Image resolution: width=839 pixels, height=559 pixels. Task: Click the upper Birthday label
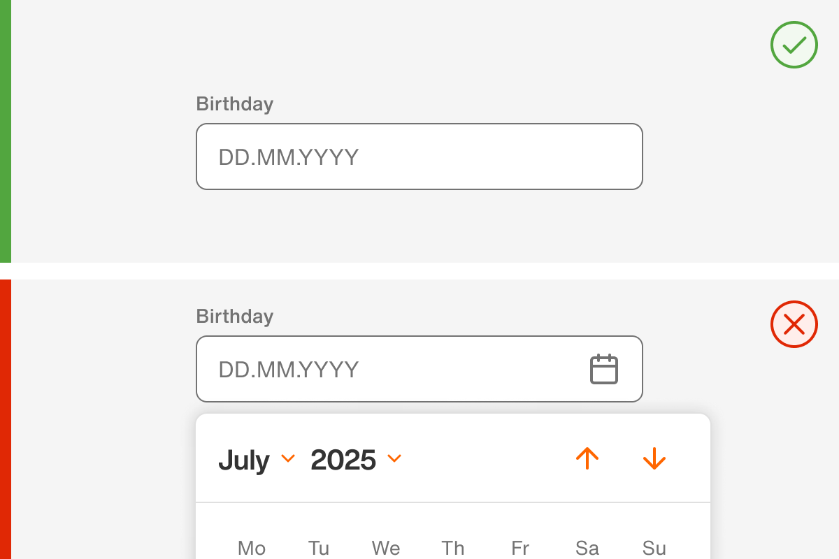(x=234, y=104)
